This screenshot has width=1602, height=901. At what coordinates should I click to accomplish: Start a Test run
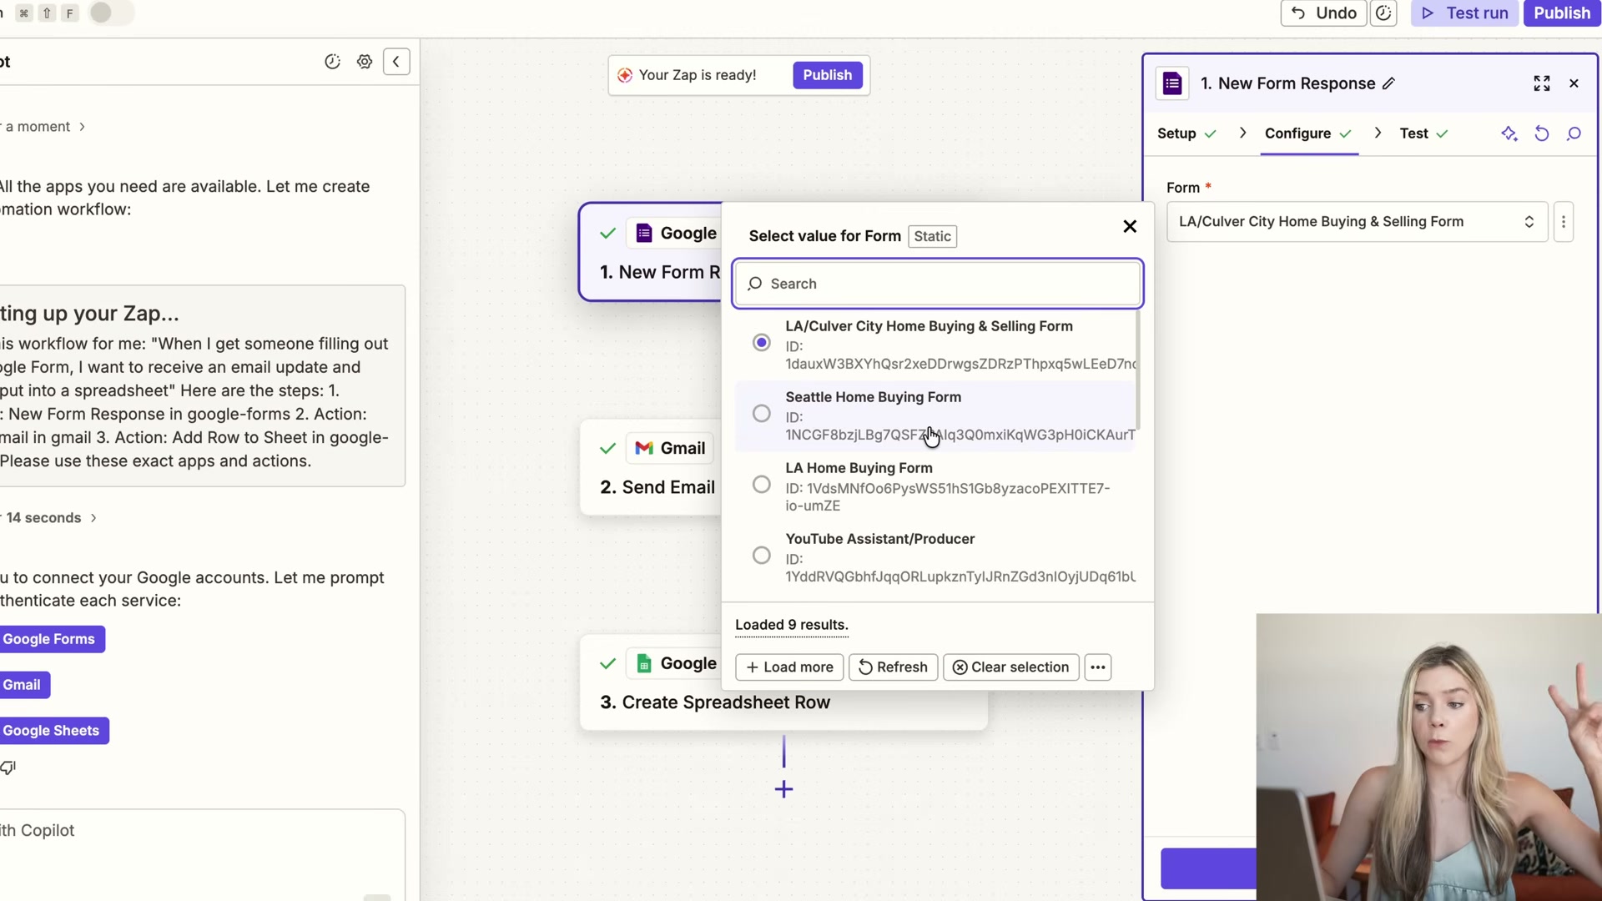click(x=1464, y=13)
